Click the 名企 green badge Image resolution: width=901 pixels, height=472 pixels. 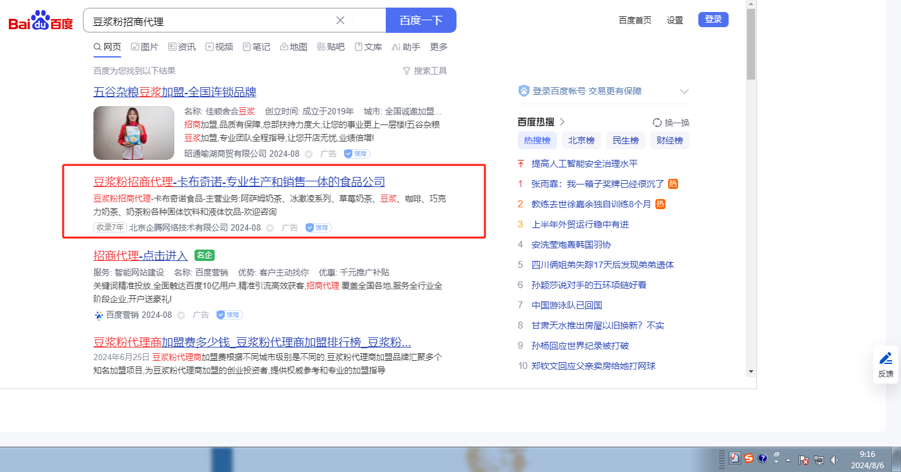point(205,255)
